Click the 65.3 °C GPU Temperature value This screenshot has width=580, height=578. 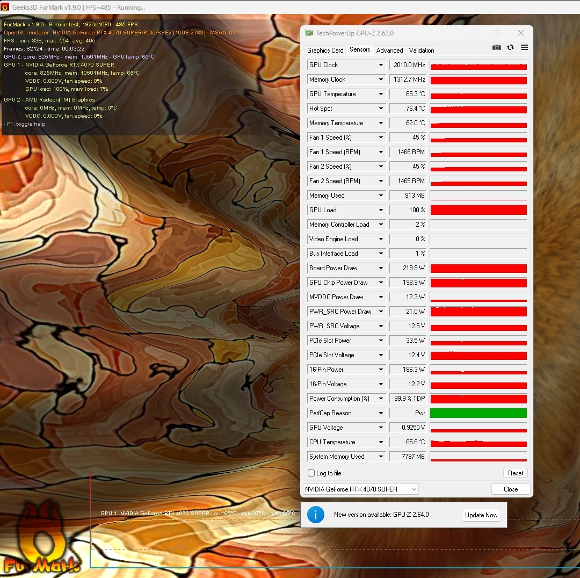pos(408,94)
